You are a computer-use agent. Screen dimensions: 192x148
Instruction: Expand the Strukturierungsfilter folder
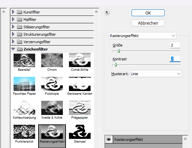[x=13, y=34]
